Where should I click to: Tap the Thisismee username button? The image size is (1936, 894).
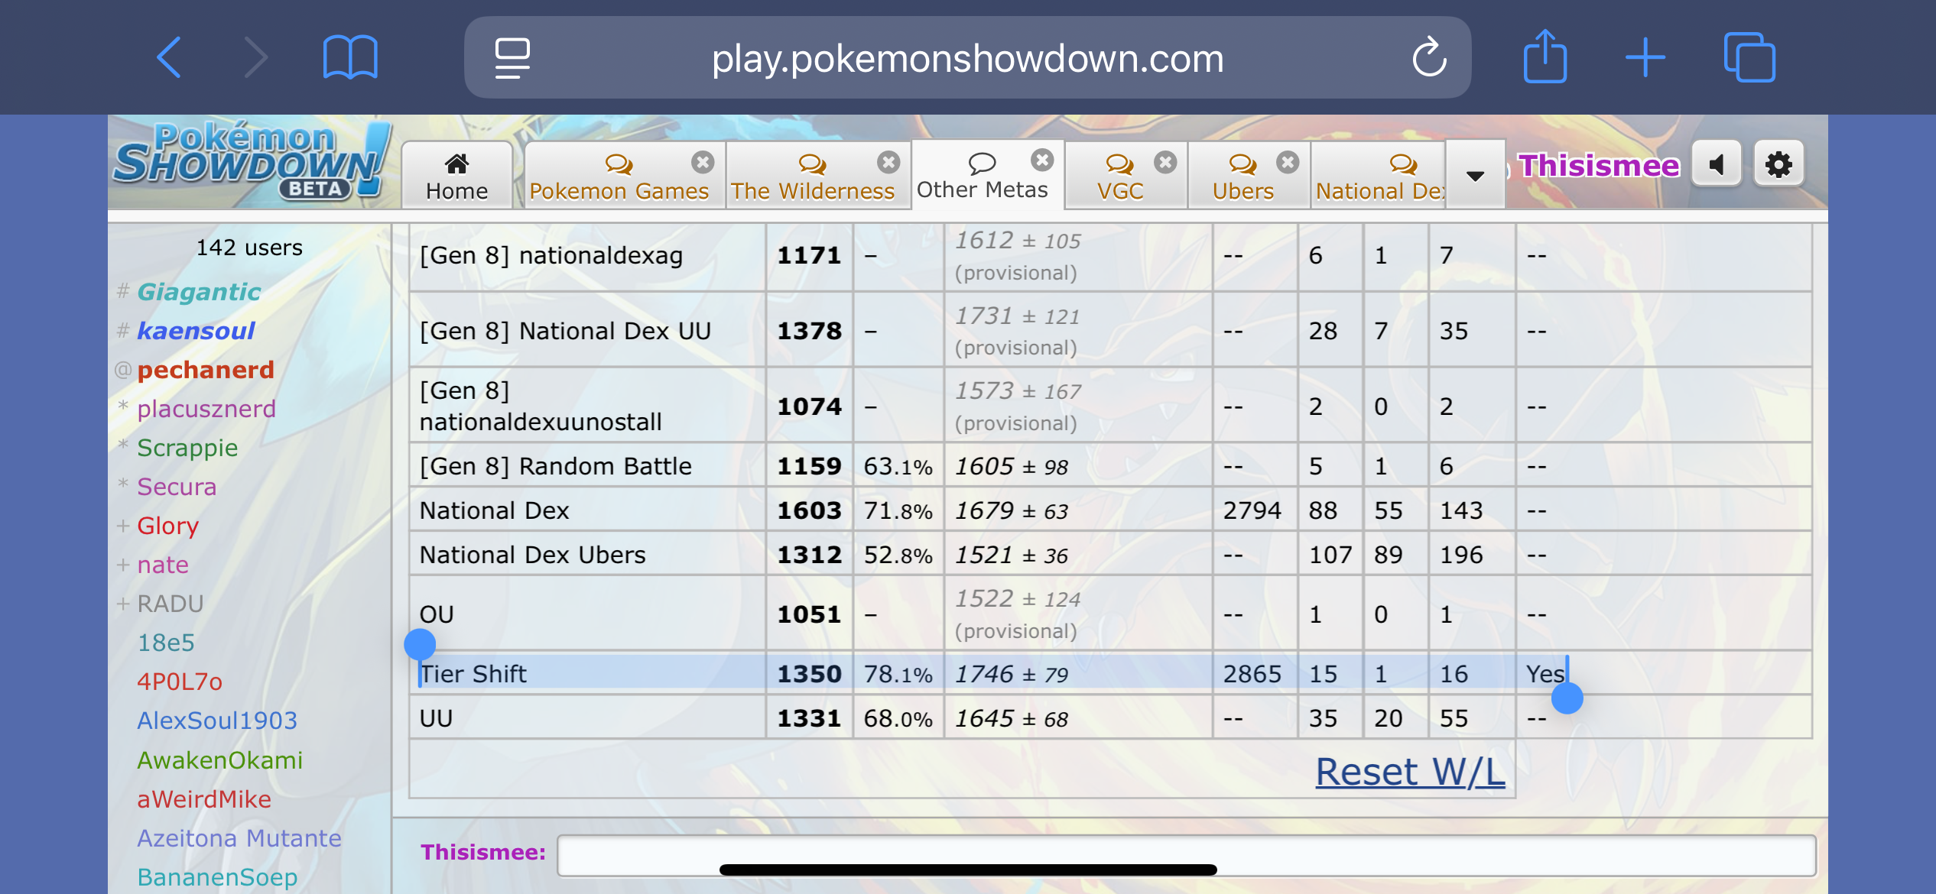click(1598, 165)
